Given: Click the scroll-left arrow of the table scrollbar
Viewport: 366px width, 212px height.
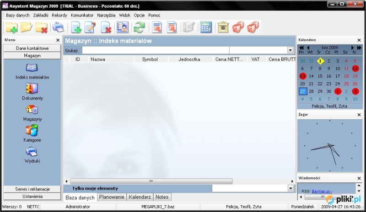Looking at the screenshot, I should (x=66, y=181).
